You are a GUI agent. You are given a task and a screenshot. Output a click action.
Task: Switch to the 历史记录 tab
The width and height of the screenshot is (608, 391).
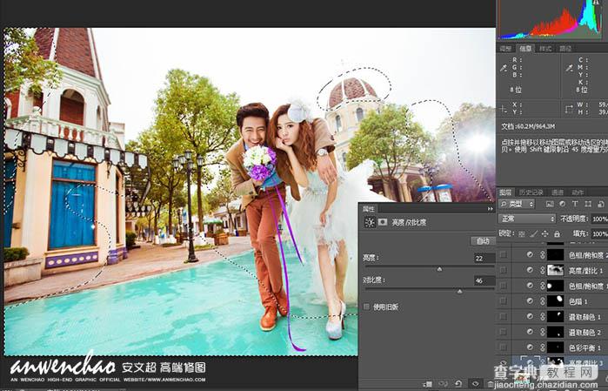click(531, 192)
